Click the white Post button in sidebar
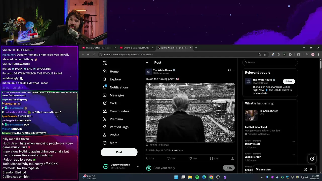Screen dimensions: 322x181 [x=119, y=152]
